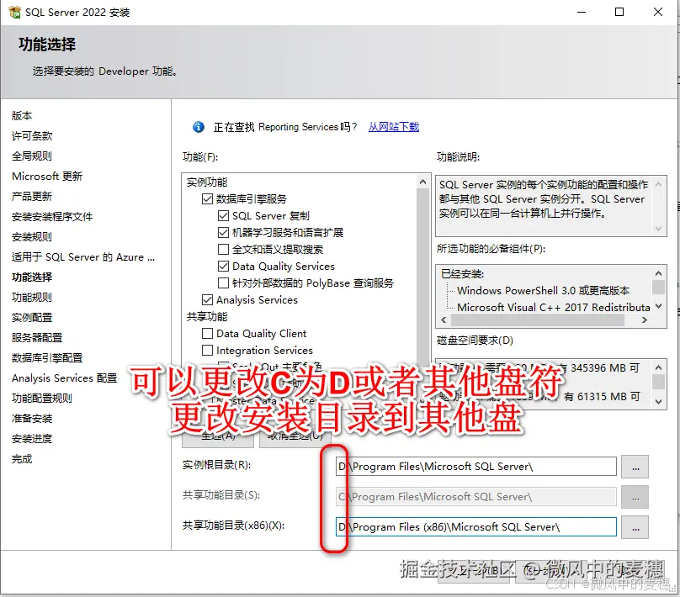Click the disabled 共享功能目录(S) path field
The height and width of the screenshot is (597, 680).
[x=475, y=497]
